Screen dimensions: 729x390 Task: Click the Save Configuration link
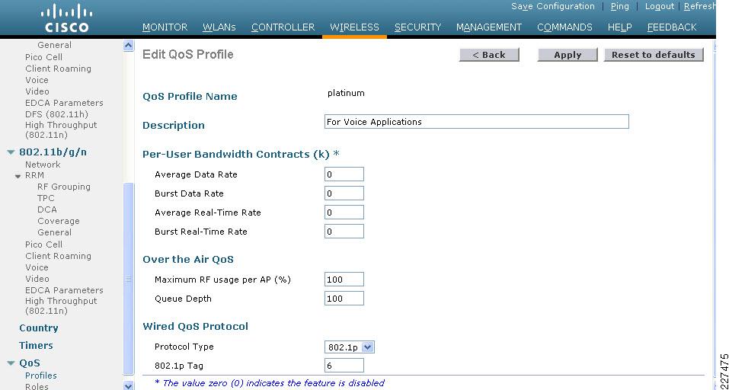pyautogui.click(x=553, y=7)
